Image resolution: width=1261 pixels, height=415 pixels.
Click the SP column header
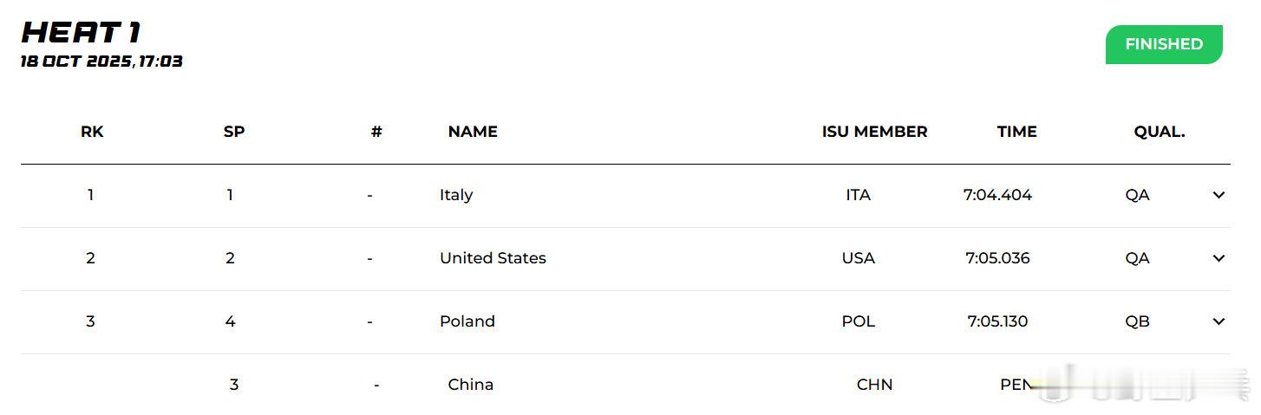tap(234, 132)
